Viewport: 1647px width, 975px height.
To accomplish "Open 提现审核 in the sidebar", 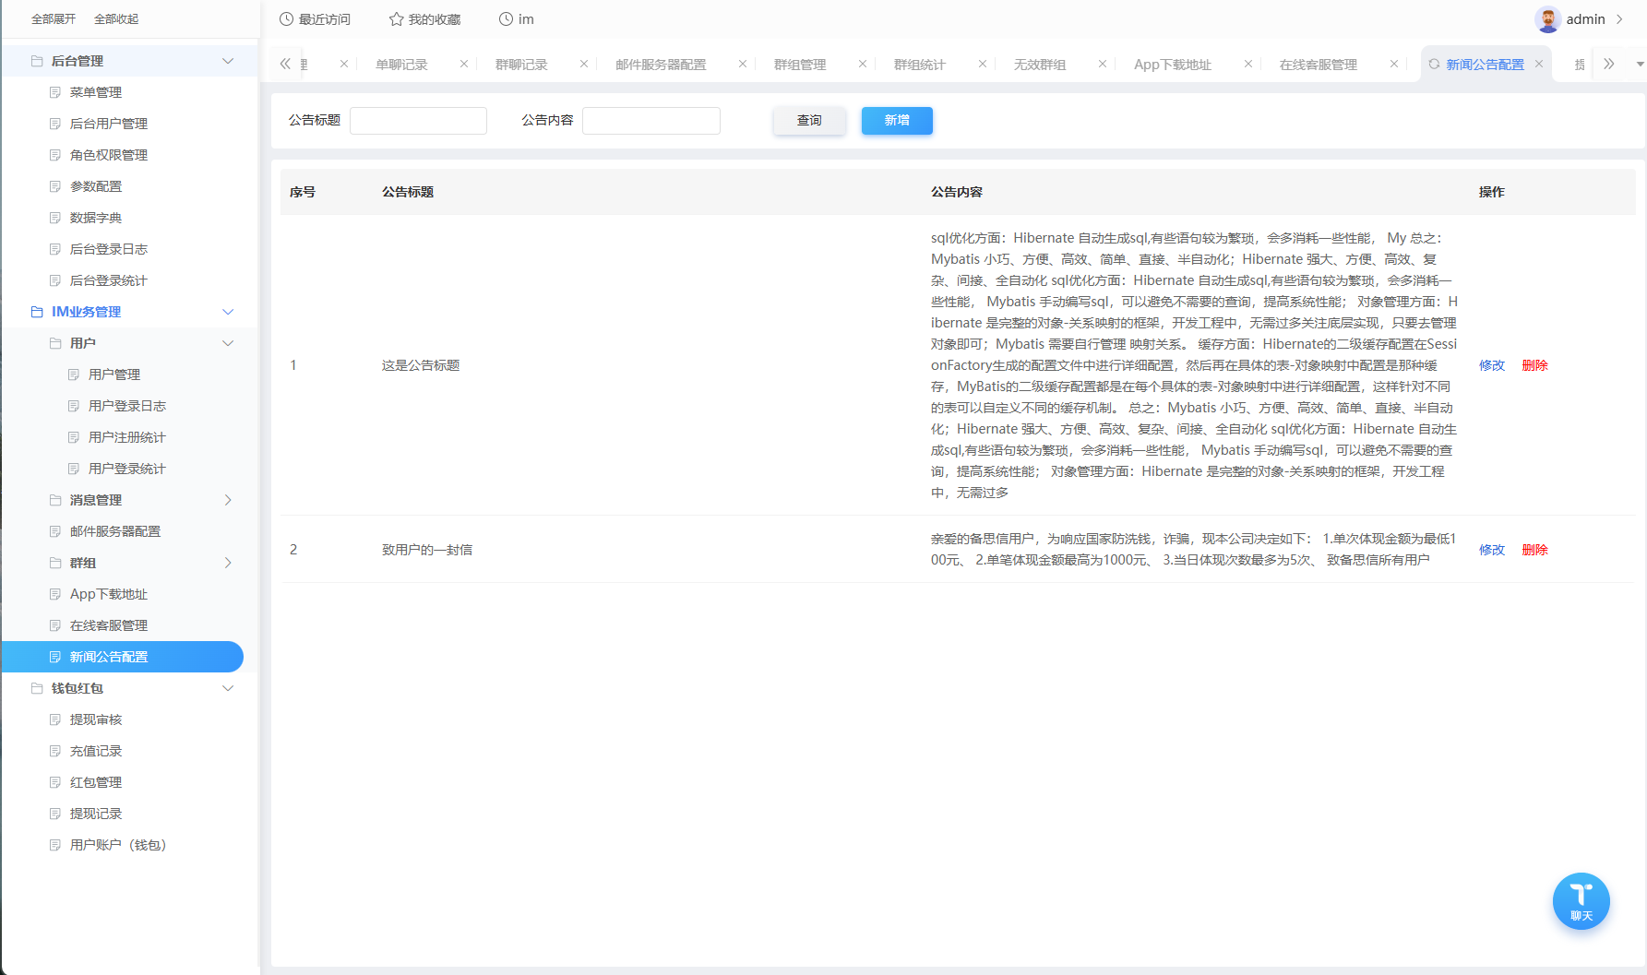I will pos(96,719).
